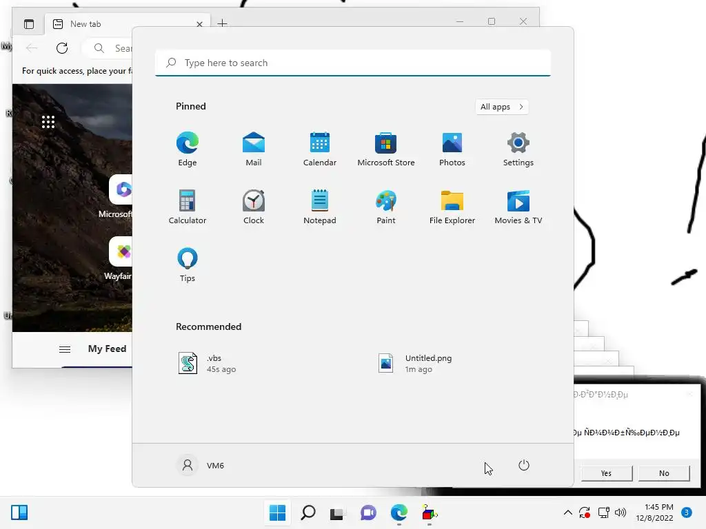Viewport: 706px width, 529px height.
Task: Open Edge tab actions menu
Action: click(29, 24)
